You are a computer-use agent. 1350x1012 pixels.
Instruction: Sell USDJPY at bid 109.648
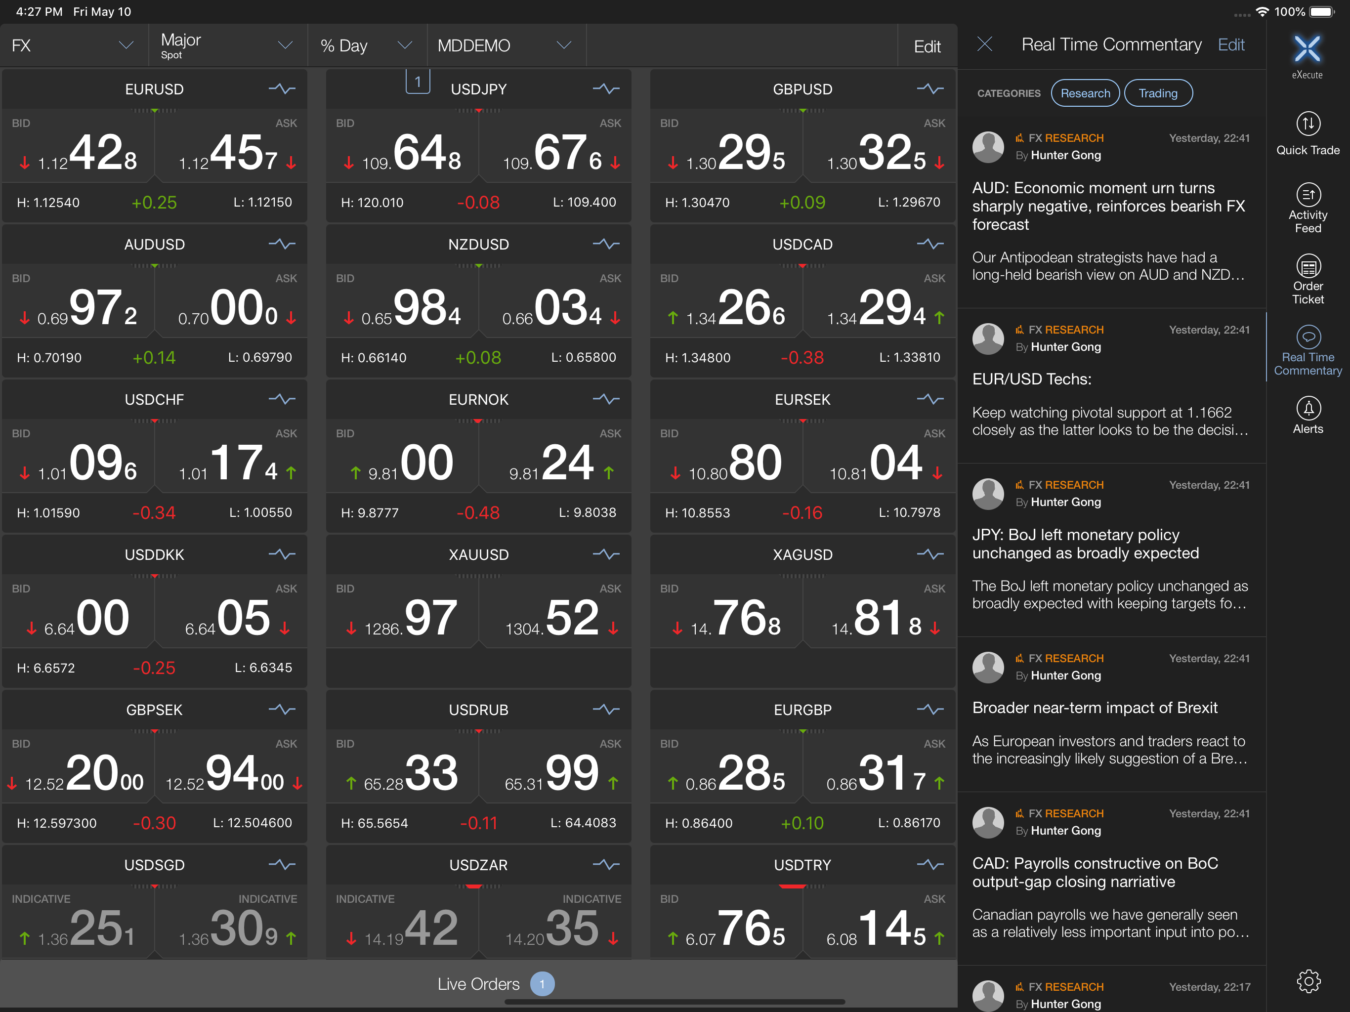(x=402, y=145)
